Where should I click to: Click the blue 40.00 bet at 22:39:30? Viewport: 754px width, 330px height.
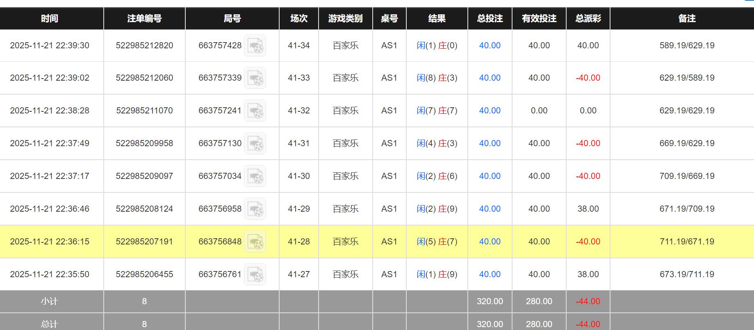pos(490,45)
